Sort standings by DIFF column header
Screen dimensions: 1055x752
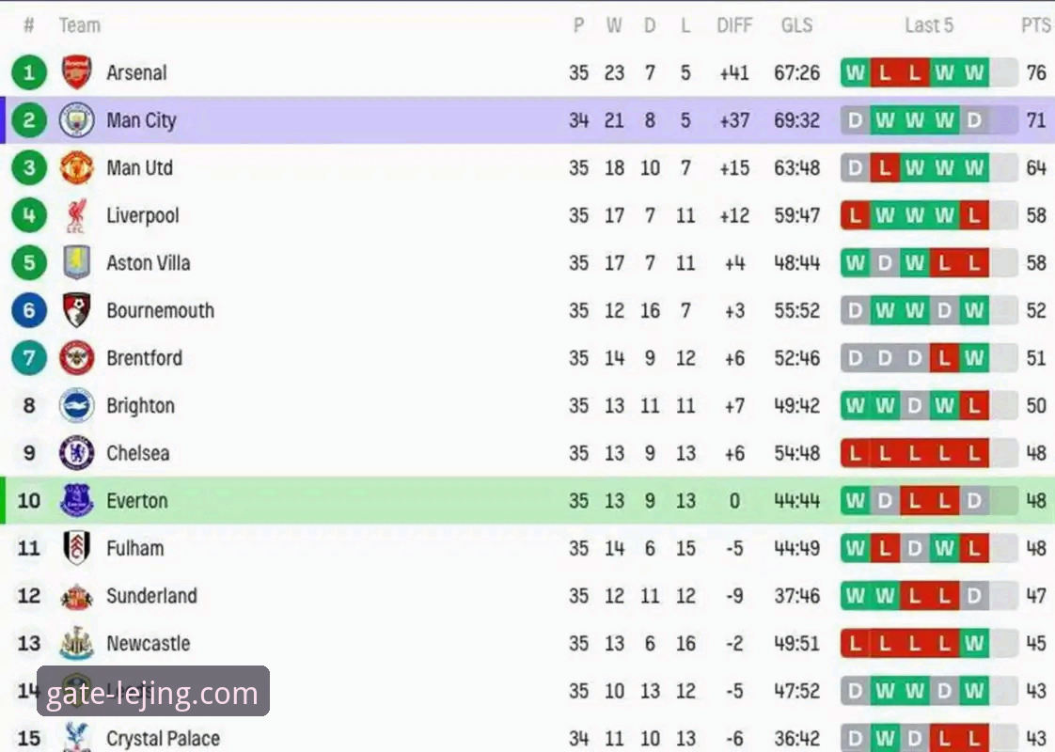[x=734, y=25]
